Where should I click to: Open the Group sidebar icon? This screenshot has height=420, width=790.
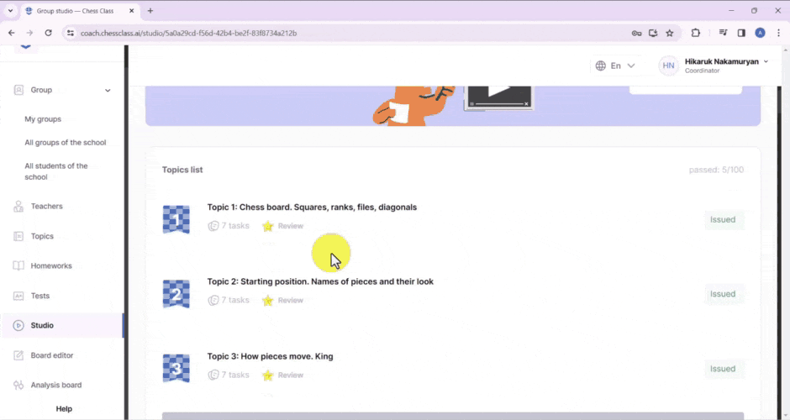coord(18,90)
